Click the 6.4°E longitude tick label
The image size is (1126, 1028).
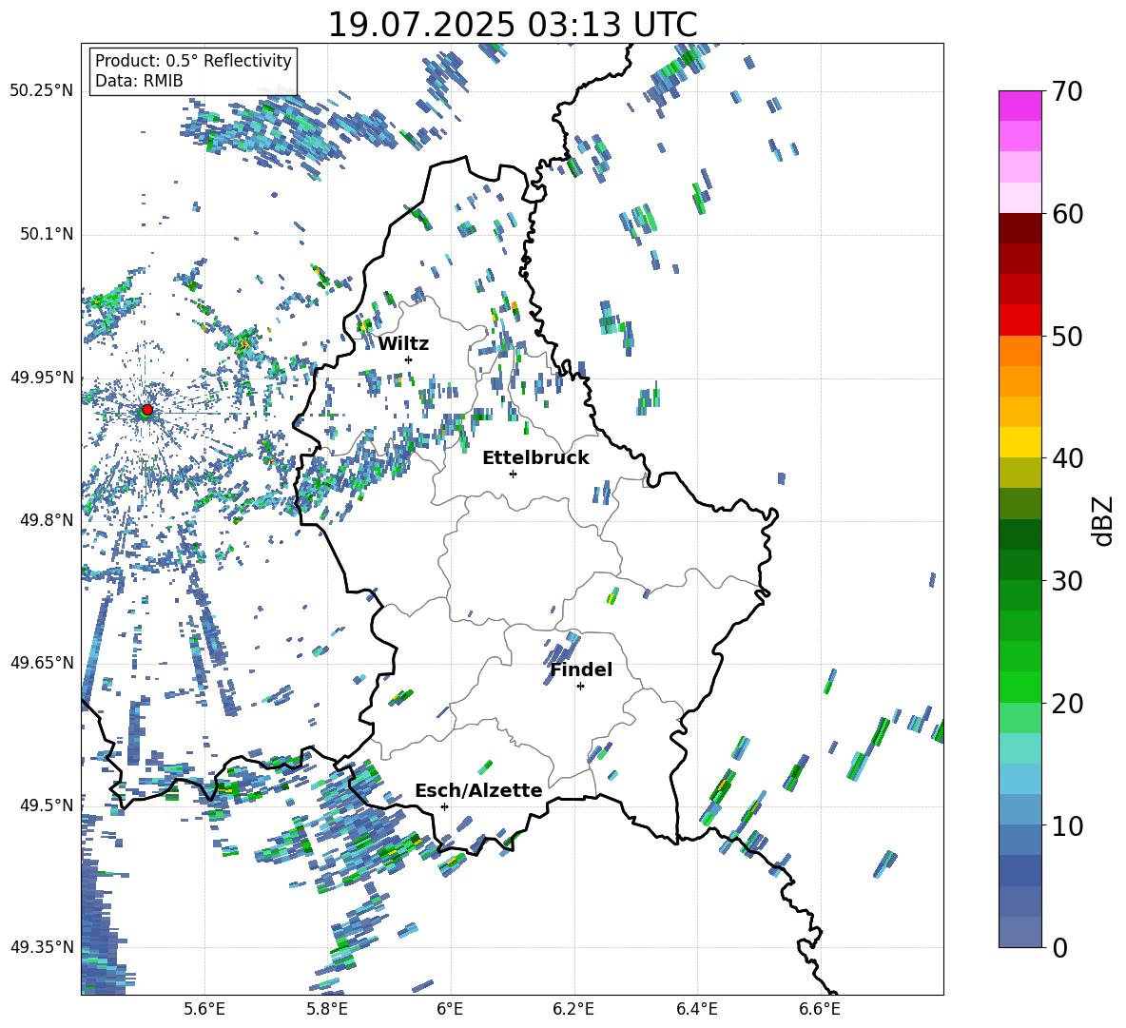click(696, 1010)
